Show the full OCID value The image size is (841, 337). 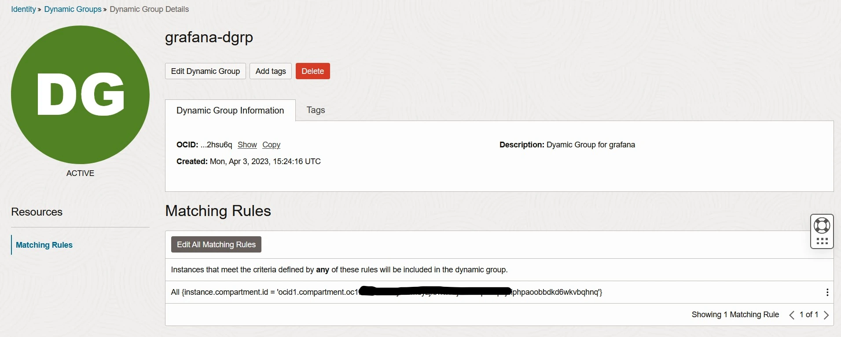tap(247, 145)
